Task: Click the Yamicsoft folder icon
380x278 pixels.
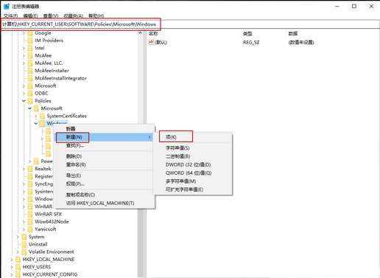Action: click(30, 229)
